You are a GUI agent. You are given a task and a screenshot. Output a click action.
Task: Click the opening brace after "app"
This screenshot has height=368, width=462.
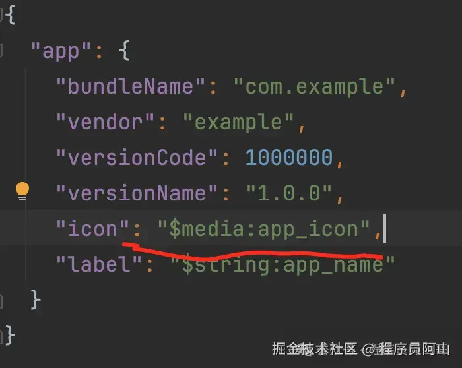tap(124, 51)
